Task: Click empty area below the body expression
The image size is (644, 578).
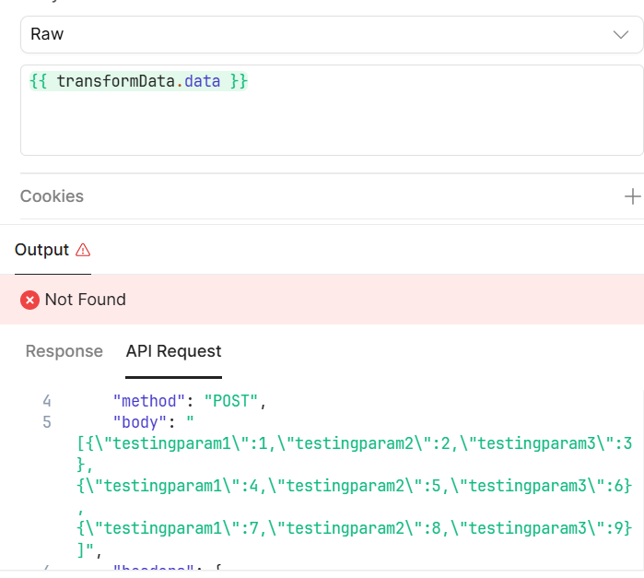Action: pyautogui.click(x=332, y=127)
